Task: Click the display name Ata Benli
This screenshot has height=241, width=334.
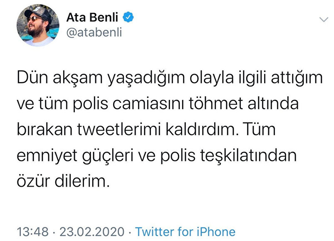Action: [x=94, y=18]
